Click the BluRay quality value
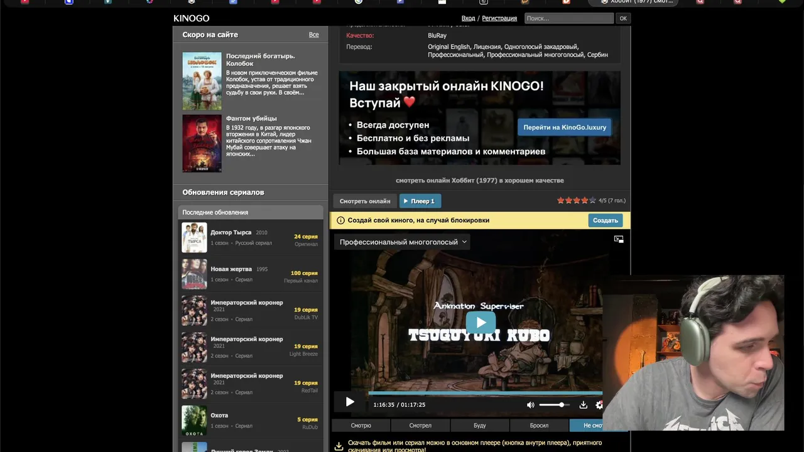The width and height of the screenshot is (804, 452). tap(437, 35)
